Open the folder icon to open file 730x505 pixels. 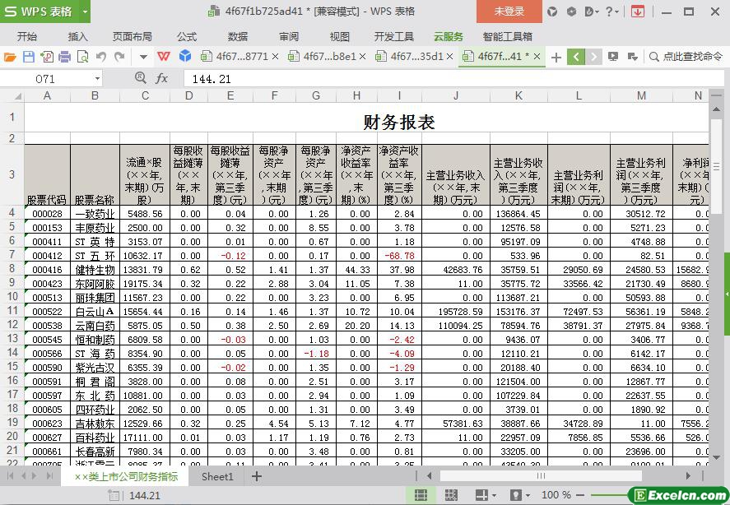[x=10, y=57]
